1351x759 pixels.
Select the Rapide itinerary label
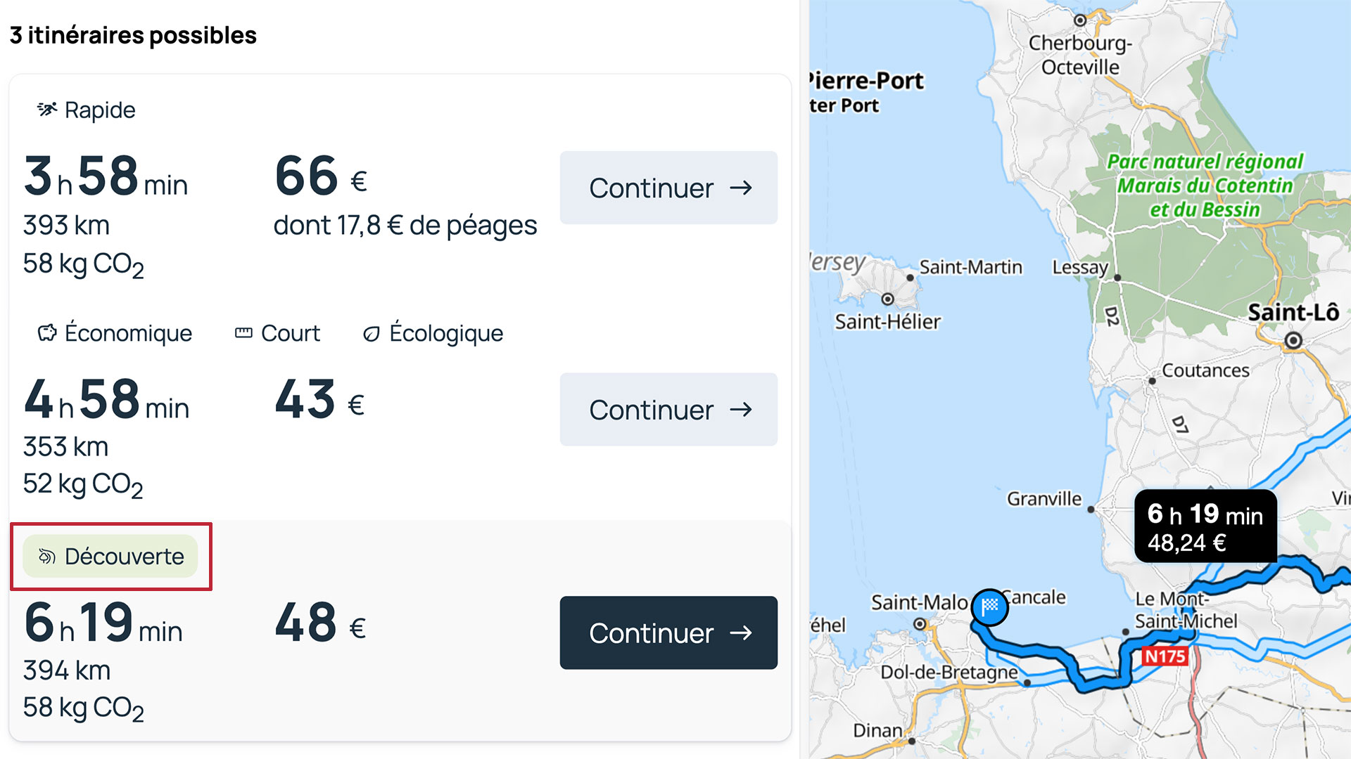click(x=100, y=110)
